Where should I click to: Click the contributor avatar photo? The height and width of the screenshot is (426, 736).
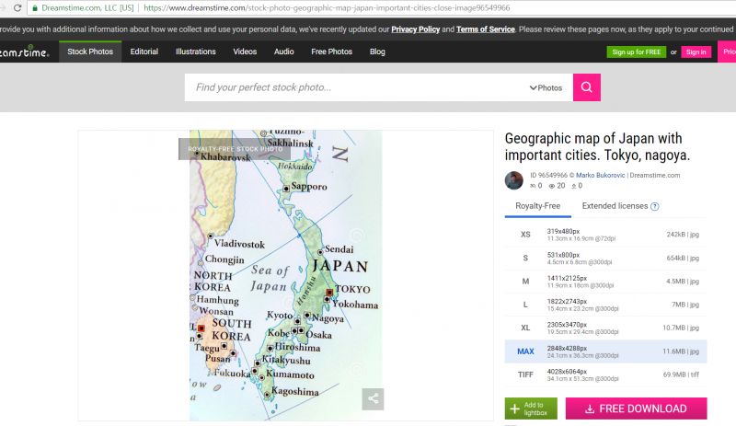(514, 180)
